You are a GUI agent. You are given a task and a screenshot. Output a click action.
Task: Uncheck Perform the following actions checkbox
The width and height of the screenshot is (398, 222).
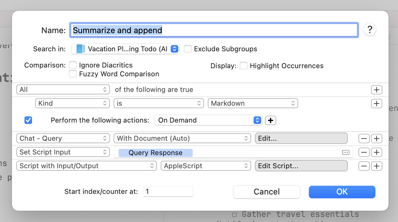click(28, 120)
